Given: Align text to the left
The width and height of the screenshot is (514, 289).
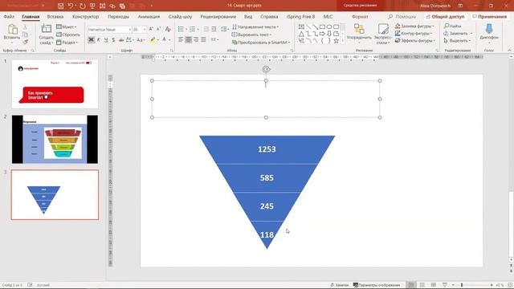Looking at the screenshot, I should click(x=181, y=39).
